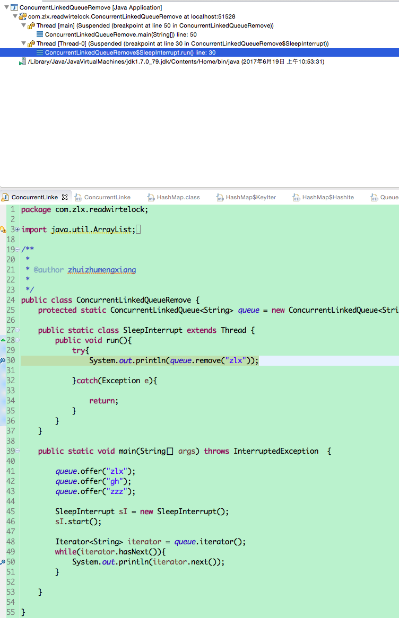The height and width of the screenshot is (618, 399).
Task: Click the Java file icon on active editor tab
Action: (5, 197)
